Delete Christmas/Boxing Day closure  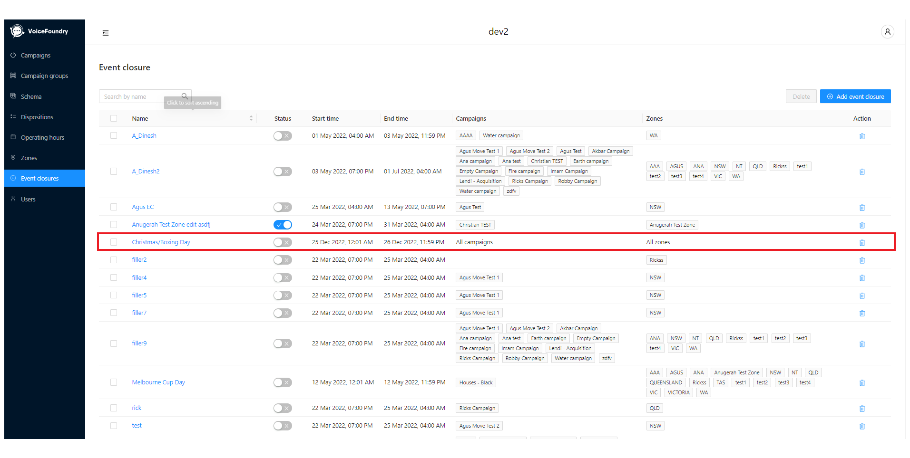[x=862, y=243]
